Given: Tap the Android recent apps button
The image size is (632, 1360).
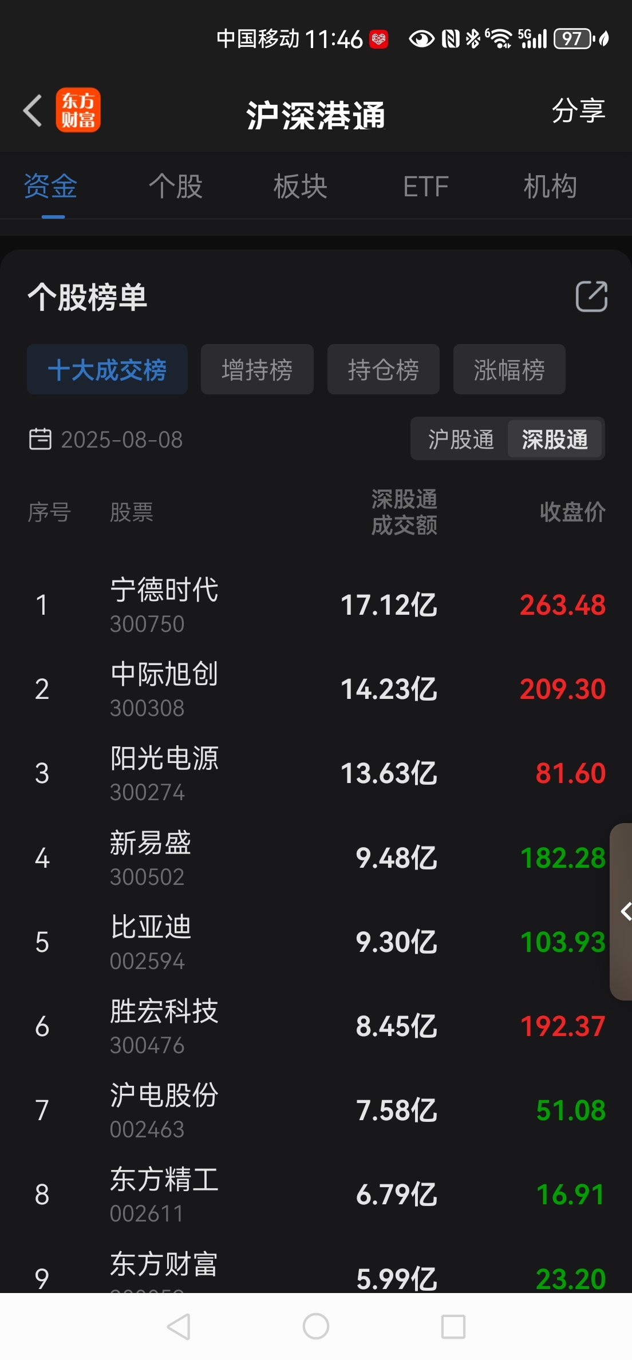Looking at the screenshot, I should [x=453, y=1326].
